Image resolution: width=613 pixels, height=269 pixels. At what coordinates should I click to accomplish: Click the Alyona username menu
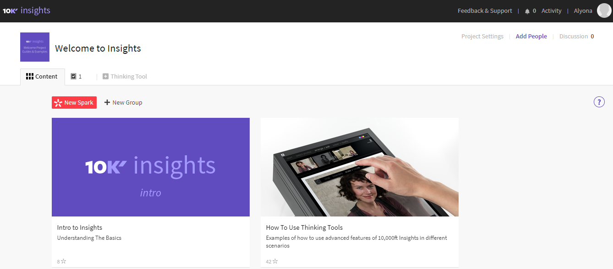click(583, 11)
